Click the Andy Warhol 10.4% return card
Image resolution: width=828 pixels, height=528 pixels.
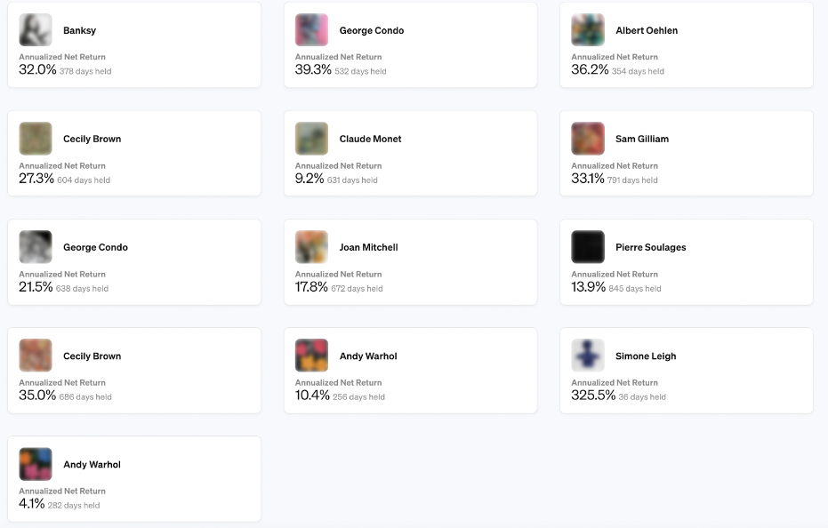point(410,370)
